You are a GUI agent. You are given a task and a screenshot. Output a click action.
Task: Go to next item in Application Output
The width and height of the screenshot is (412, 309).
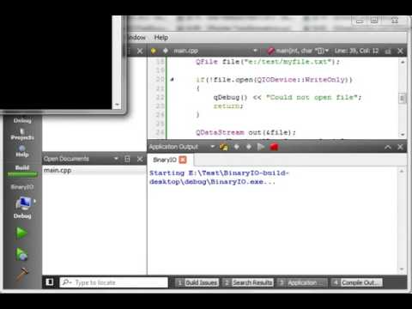tap(249, 147)
